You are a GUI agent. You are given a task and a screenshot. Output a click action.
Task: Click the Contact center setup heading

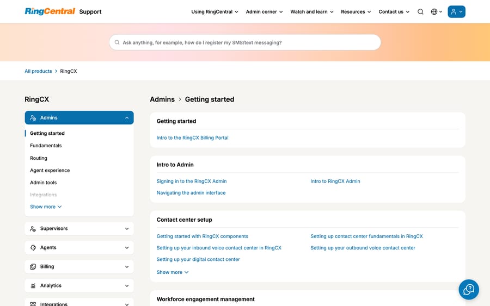click(x=184, y=220)
